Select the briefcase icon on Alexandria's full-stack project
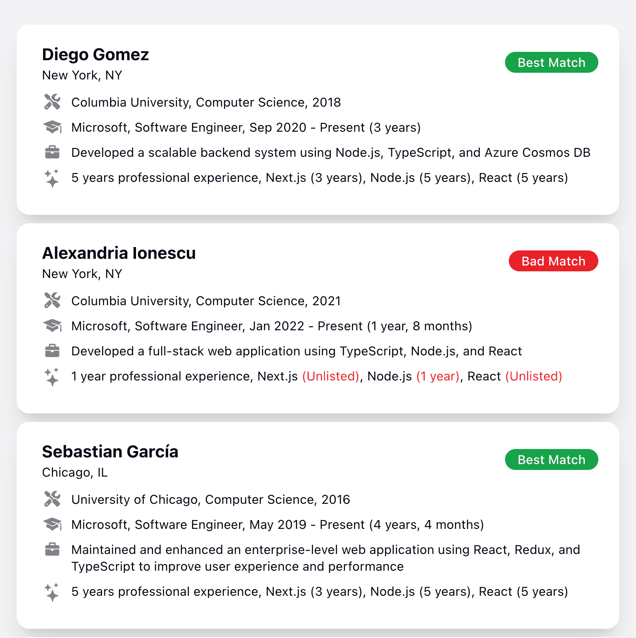This screenshot has width=636, height=638. (52, 350)
